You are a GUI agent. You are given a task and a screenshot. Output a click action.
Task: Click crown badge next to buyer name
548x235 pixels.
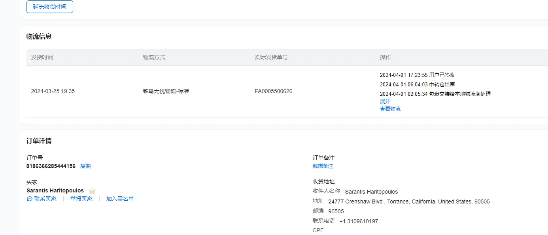click(92, 191)
